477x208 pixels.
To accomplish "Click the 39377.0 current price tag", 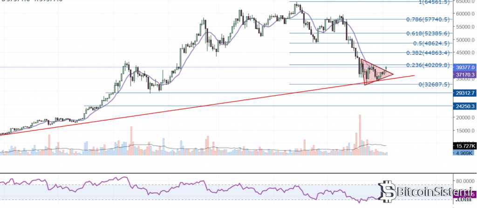I will pos(463,67).
